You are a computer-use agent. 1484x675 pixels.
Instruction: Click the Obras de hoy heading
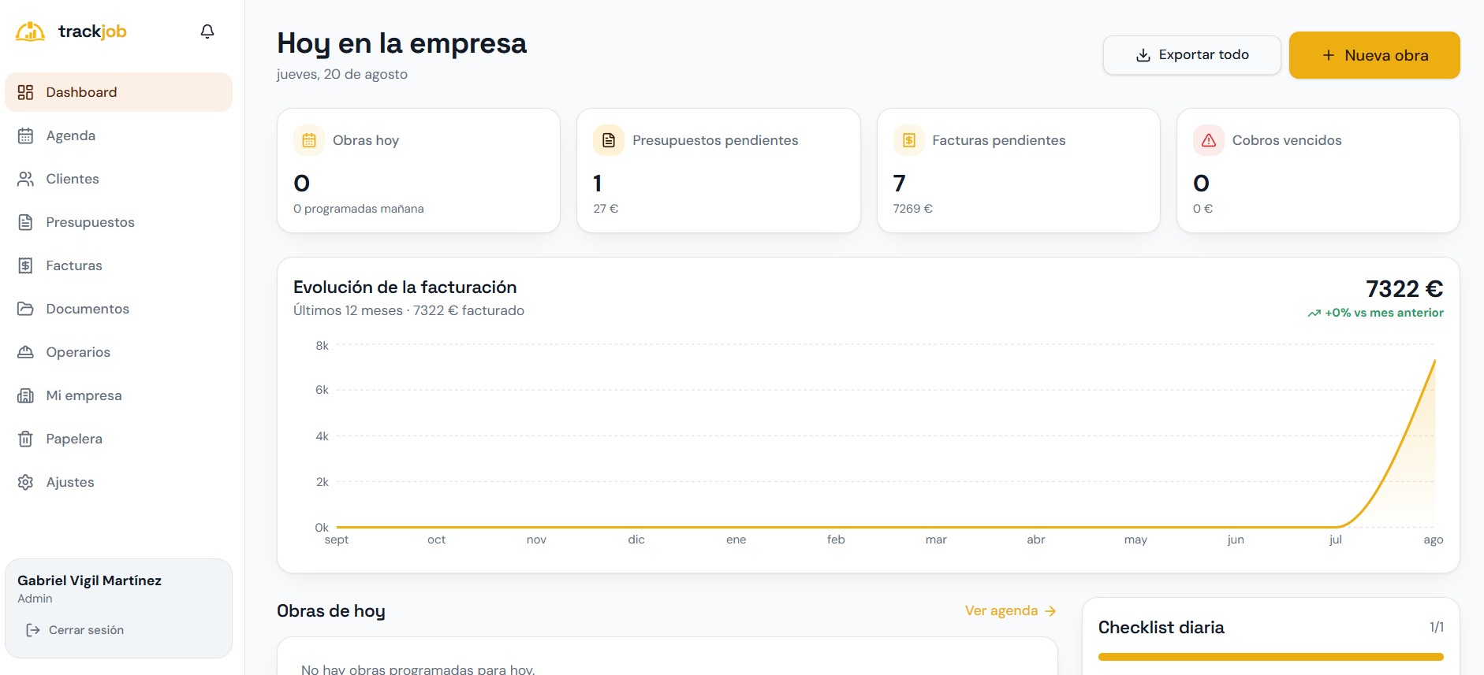pyautogui.click(x=331, y=611)
